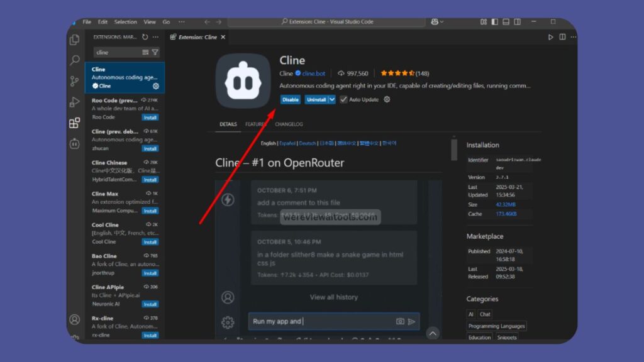The image size is (644, 362).
Task: Open manage gear for installed Cline
Action: (156, 86)
